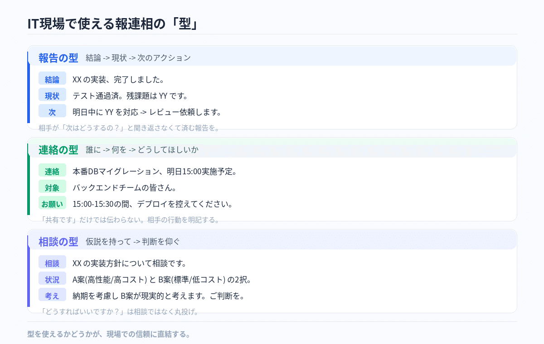Click the green 連絡 tag
The width and height of the screenshot is (544, 344).
[x=52, y=171]
